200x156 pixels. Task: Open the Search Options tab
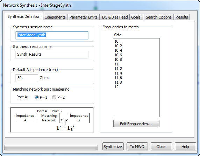pos(158,17)
